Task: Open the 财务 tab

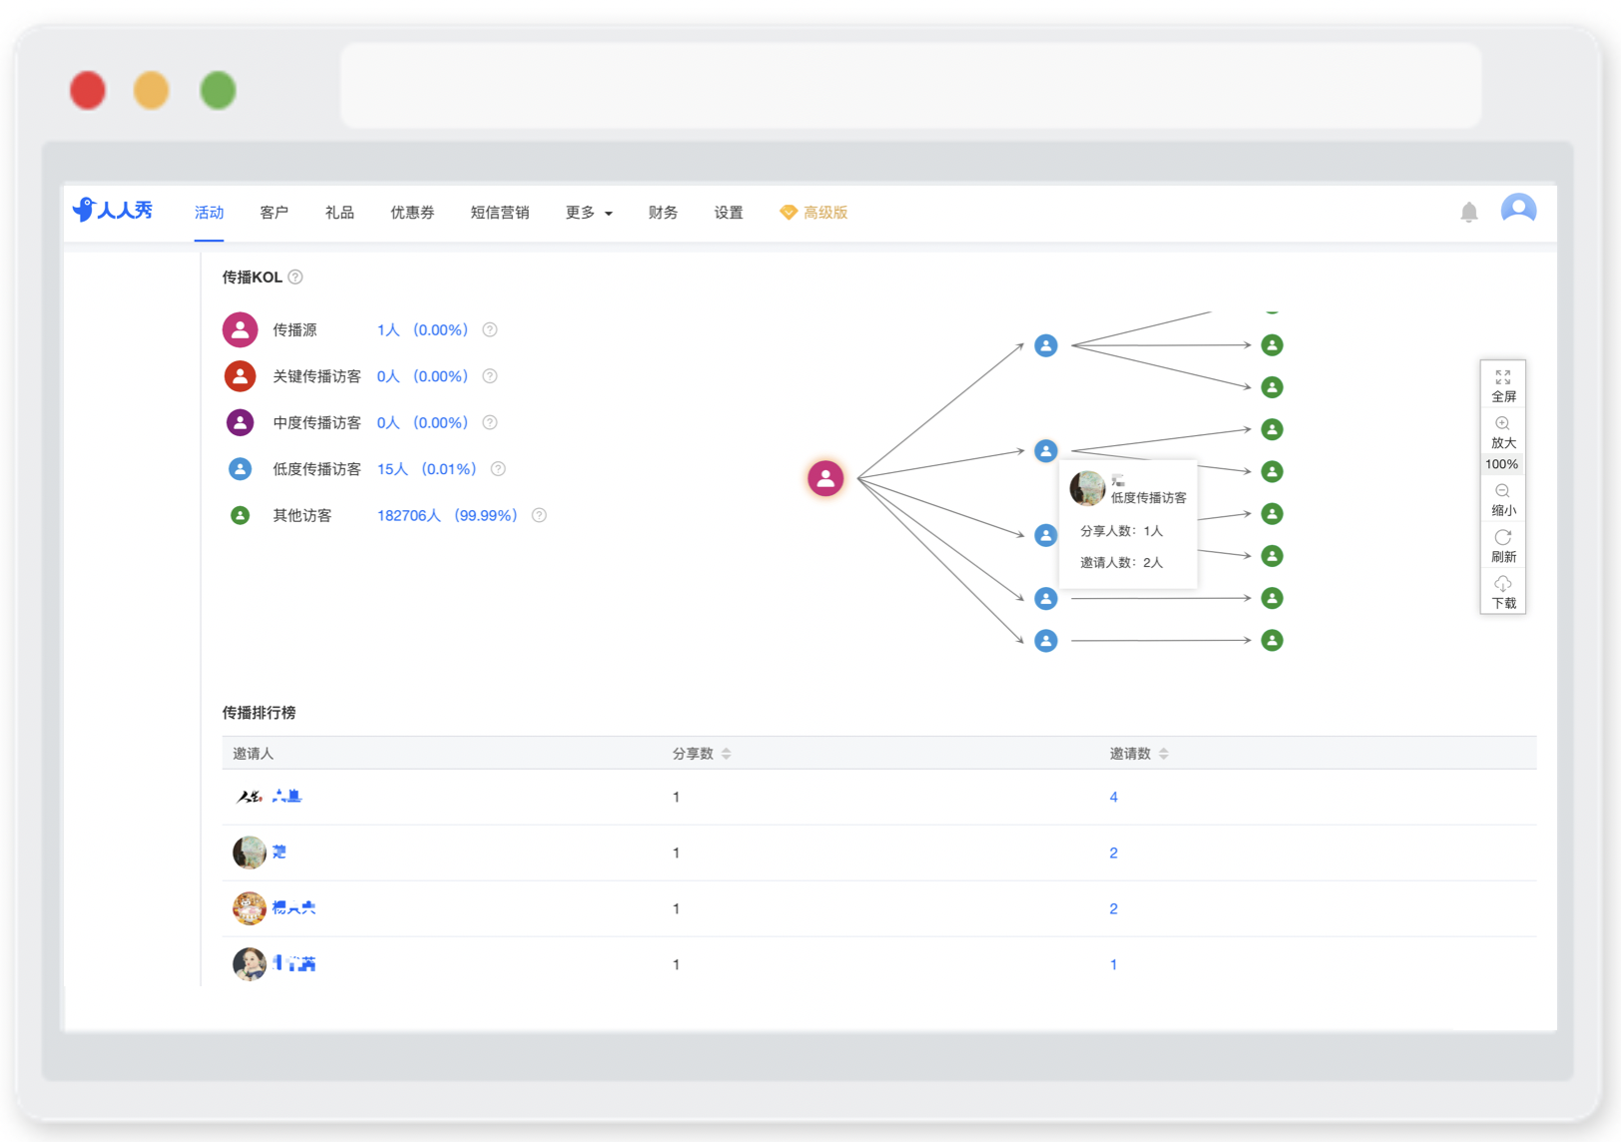Action: 663,213
